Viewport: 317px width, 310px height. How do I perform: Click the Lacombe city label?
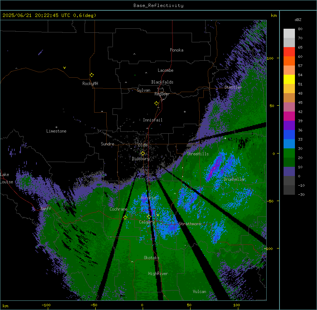click(165, 70)
